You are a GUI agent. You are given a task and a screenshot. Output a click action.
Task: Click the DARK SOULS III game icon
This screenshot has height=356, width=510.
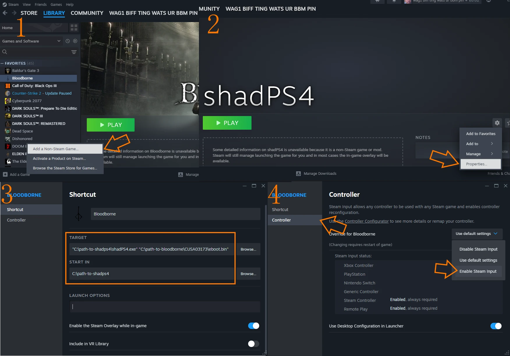coord(8,116)
